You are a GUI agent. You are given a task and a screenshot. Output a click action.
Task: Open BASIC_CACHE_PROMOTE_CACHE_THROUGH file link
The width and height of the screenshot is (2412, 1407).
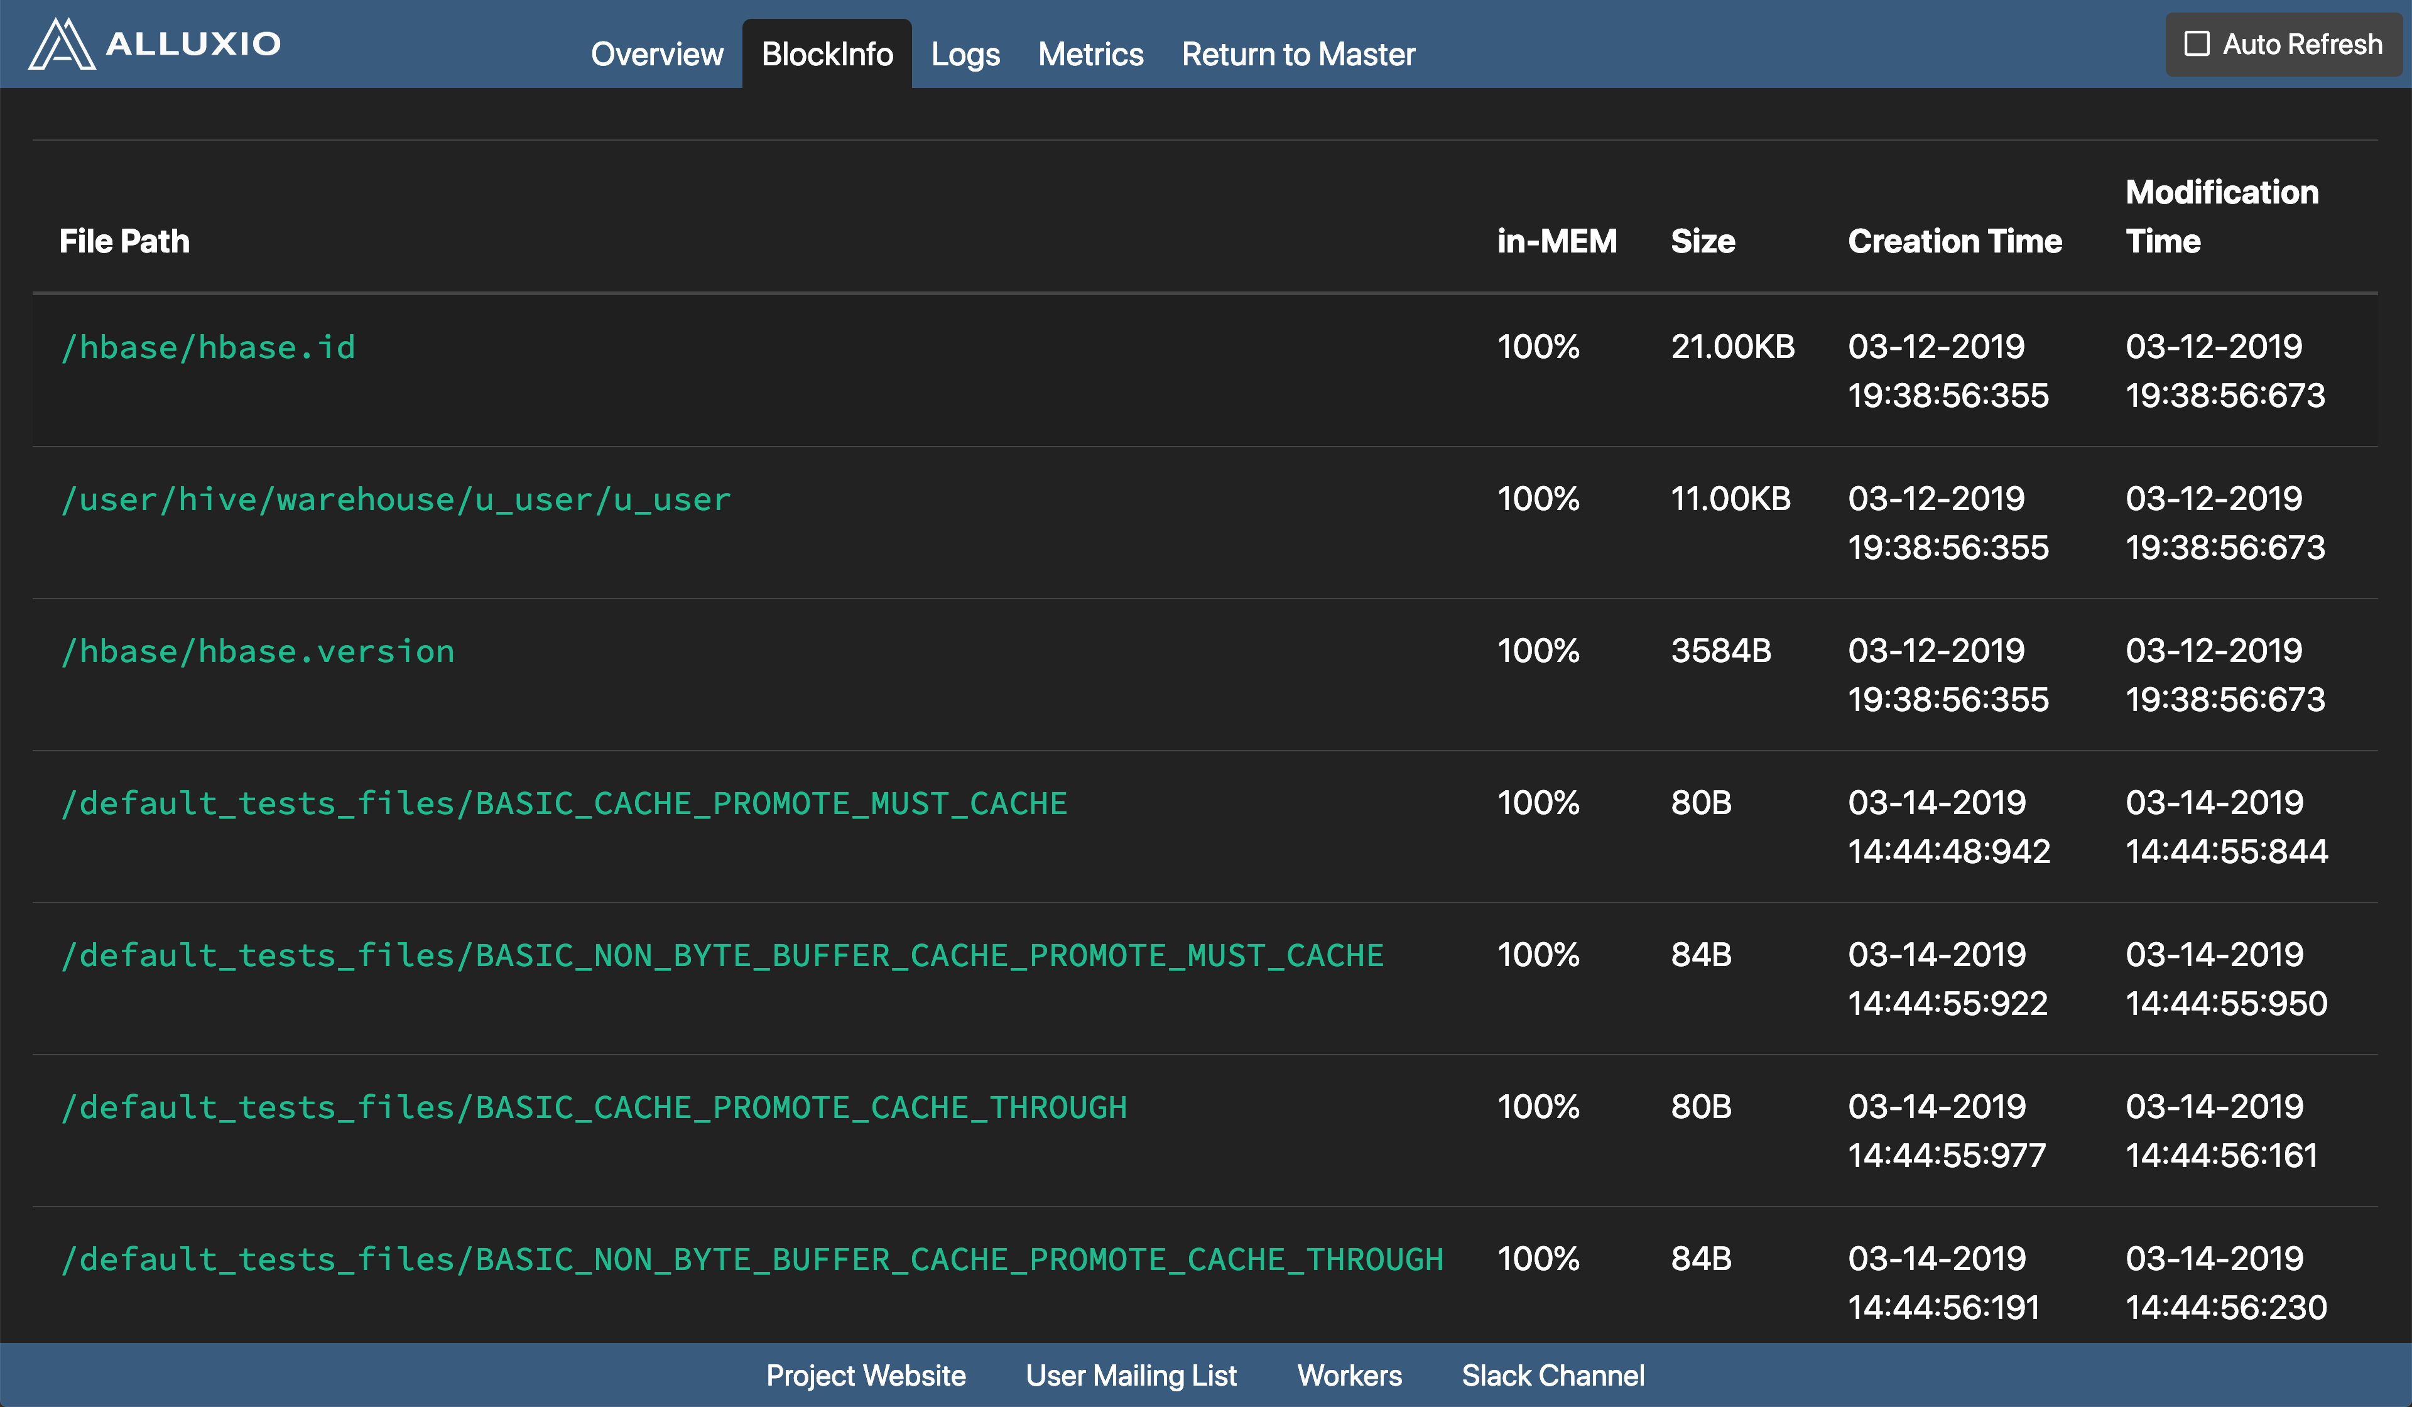tap(594, 1107)
